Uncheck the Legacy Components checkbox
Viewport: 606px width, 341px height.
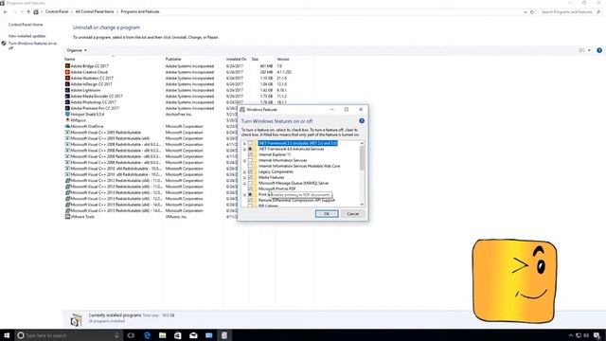click(250, 171)
